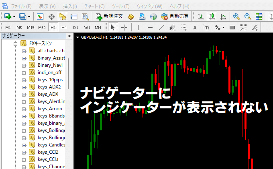This screenshot has height=169, width=273.
Task: Select keys_ADX2 indicator
Action: [49, 87]
